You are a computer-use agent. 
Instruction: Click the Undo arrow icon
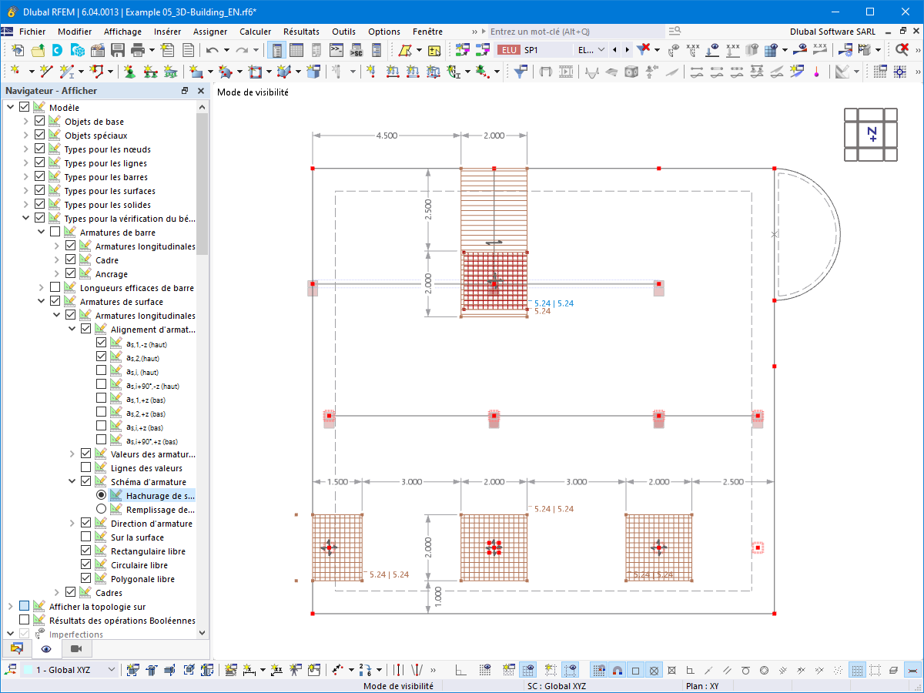tap(213, 50)
